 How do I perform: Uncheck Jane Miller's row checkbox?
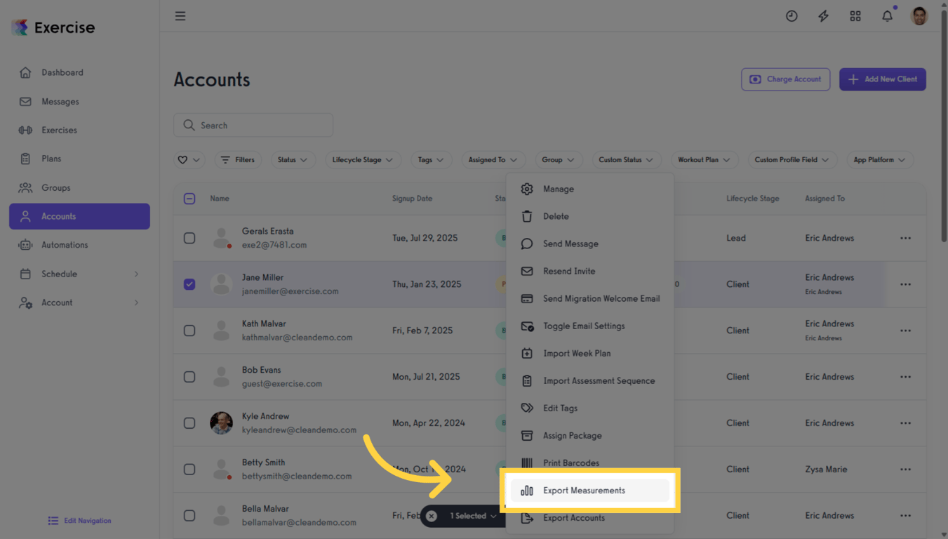pos(189,284)
